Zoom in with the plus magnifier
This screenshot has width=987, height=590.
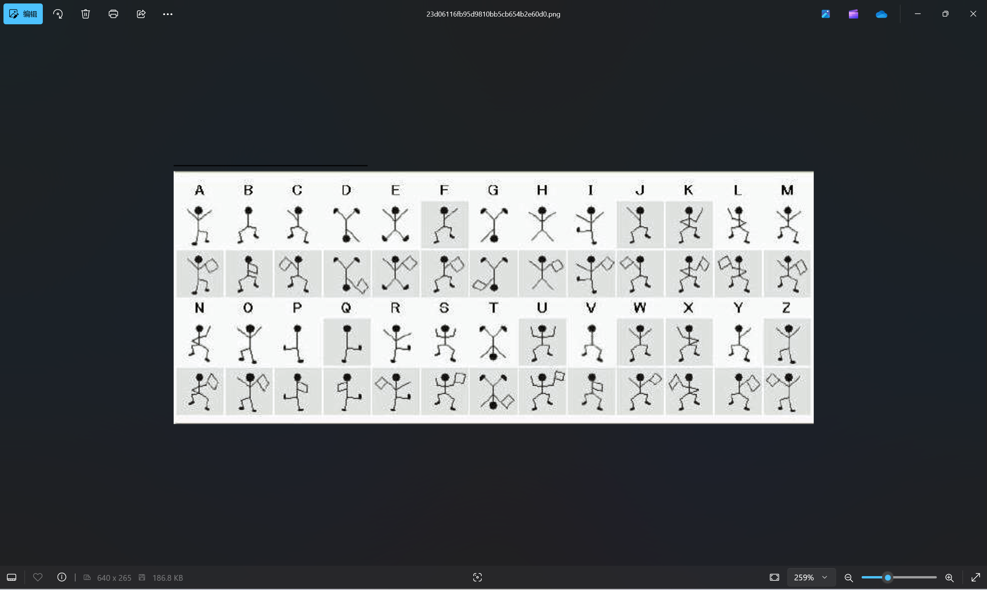(x=949, y=577)
